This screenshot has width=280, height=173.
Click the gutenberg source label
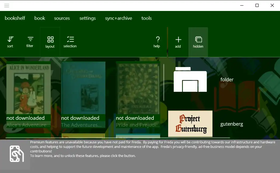coord(232,124)
